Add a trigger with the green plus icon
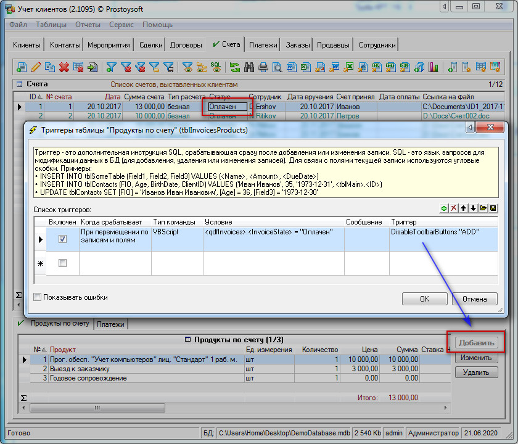The height and width of the screenshot is (444, 518). (x=443, y=209)
